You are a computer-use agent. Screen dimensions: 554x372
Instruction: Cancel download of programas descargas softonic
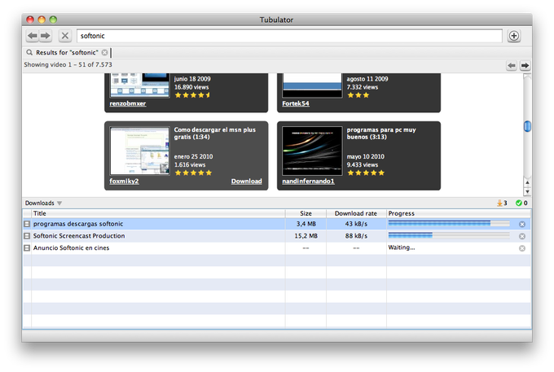[522, 224]
